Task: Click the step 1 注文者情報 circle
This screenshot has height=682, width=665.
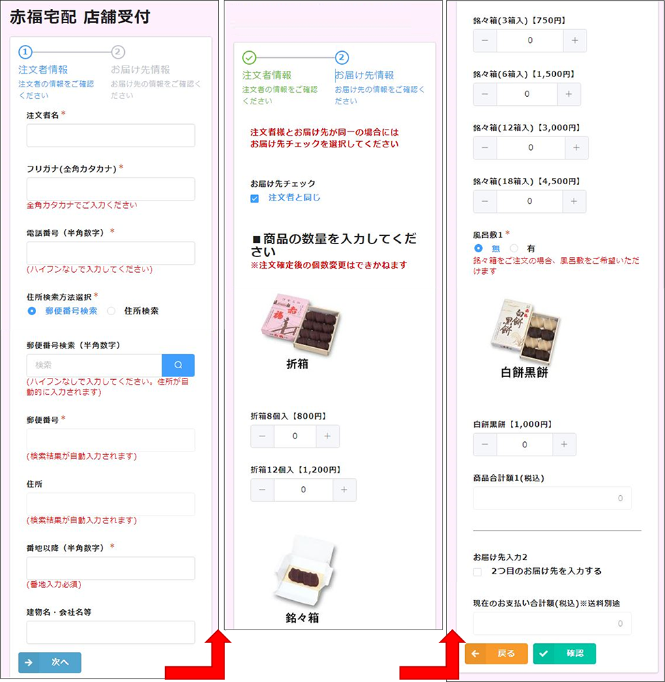Action: pos(25,53)
